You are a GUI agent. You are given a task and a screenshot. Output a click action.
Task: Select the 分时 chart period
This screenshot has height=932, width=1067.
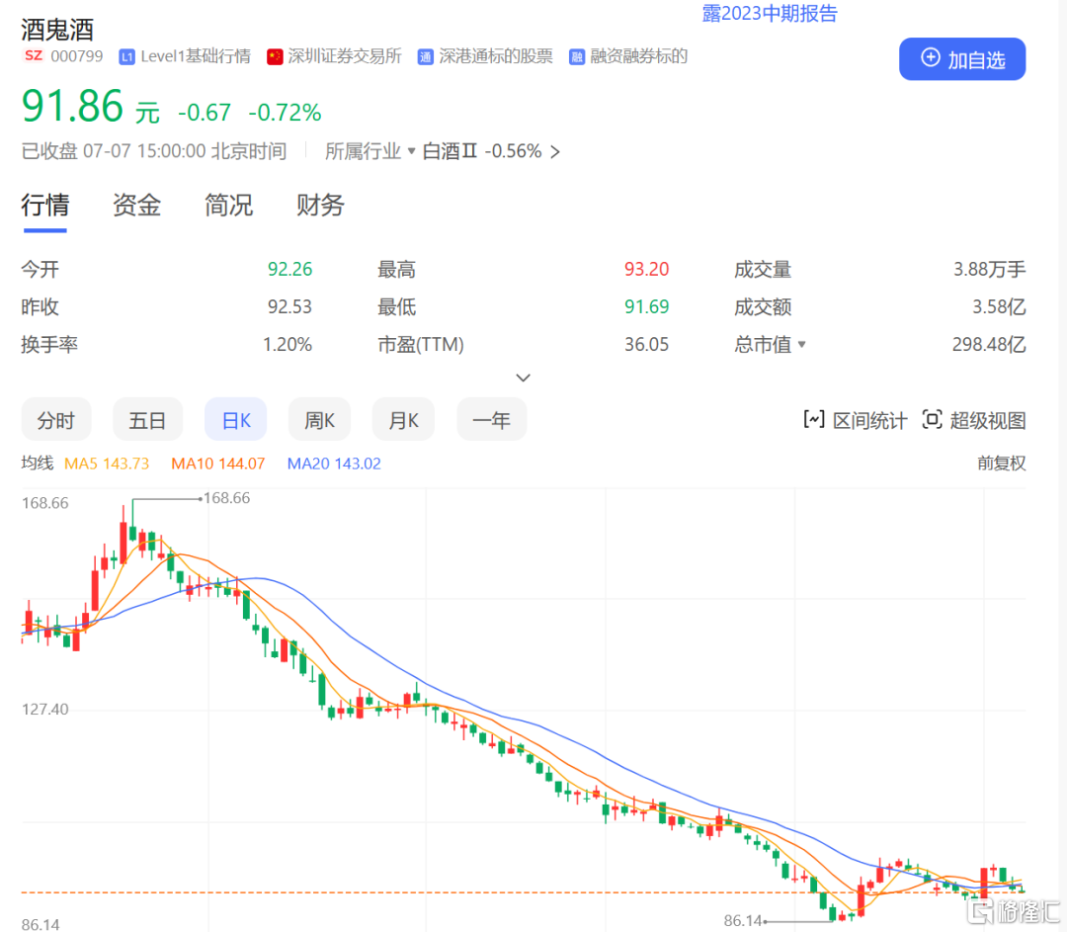[55, 419]
